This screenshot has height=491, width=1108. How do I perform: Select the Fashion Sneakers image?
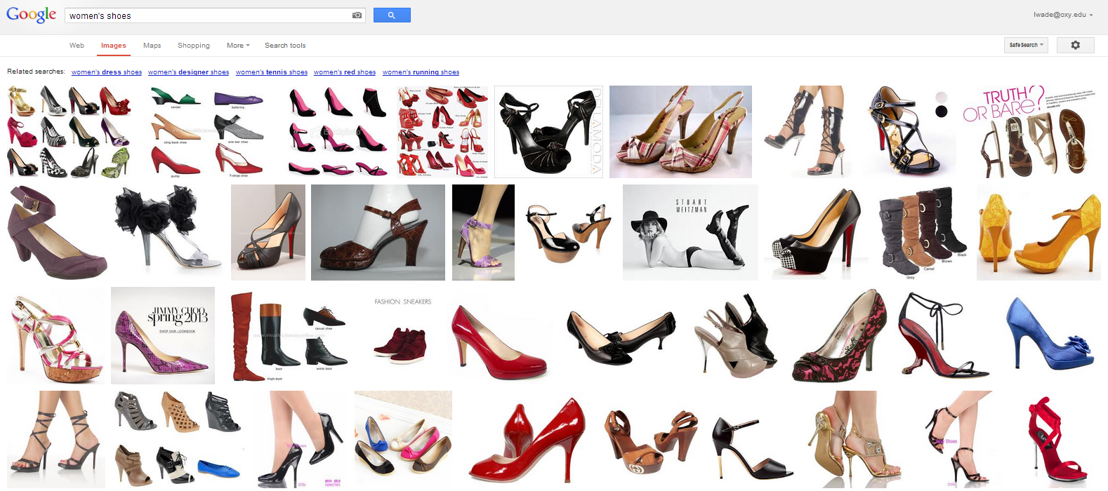coord(402,332)
